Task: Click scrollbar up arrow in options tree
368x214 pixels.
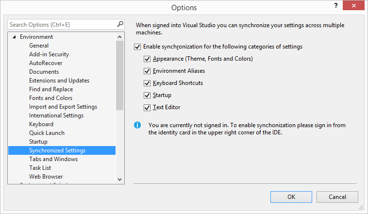Action: point(120,37)
